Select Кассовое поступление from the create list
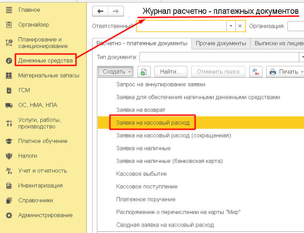The image size is (304, 233). (x=147, y=186)
